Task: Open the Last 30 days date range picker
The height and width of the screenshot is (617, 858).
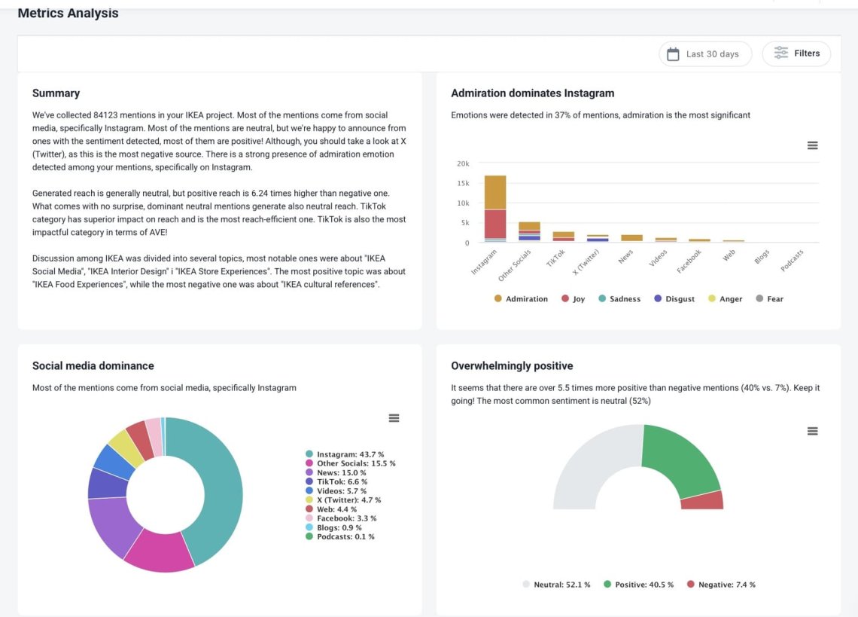Action: pos(704,53)
